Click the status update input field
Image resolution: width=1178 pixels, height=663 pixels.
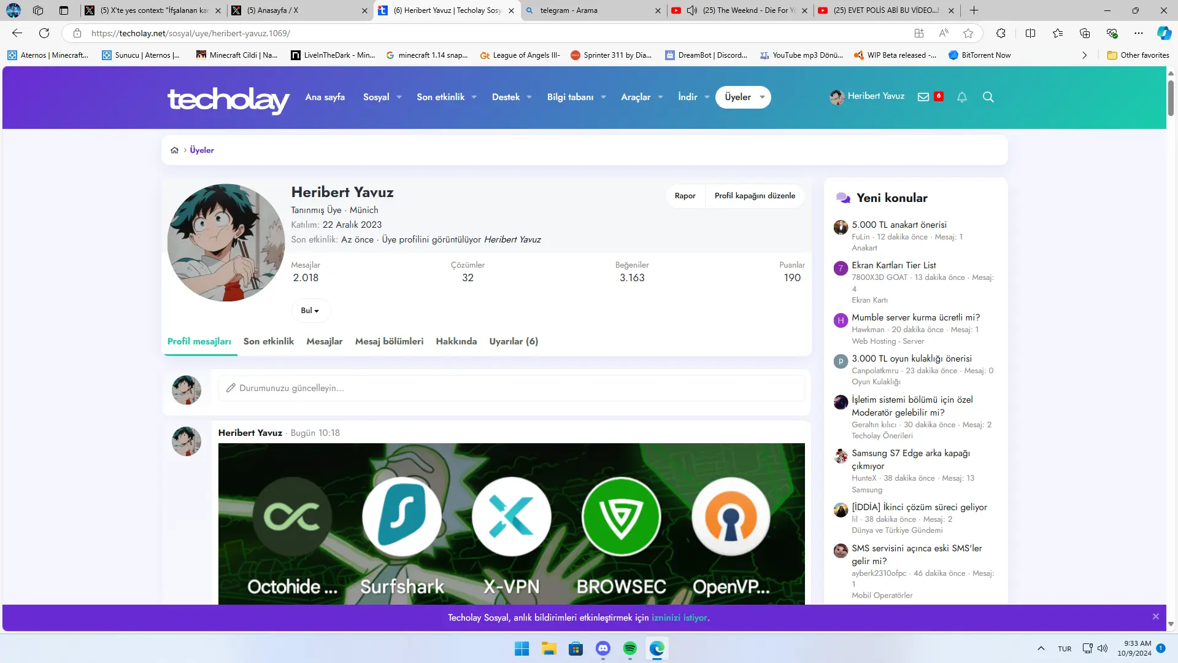tap(511, 388)
